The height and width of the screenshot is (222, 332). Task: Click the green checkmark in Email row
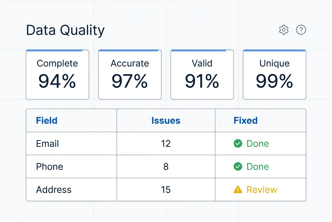click(238, 143)
